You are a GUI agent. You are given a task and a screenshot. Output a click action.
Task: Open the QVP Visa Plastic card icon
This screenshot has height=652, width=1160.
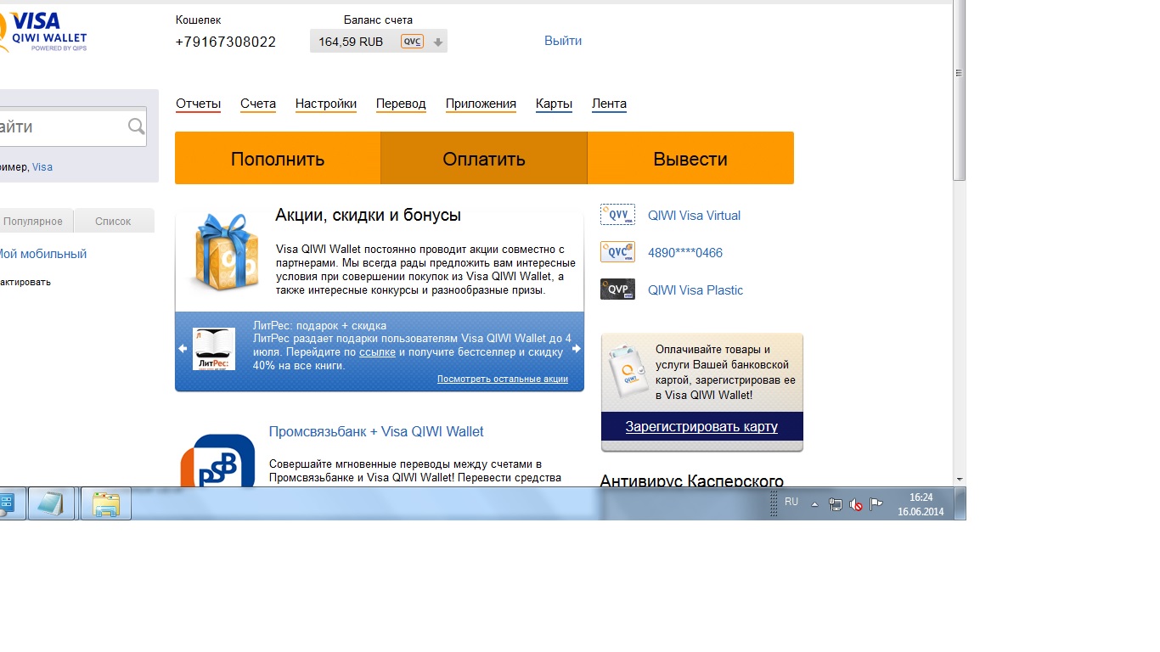tap(617, 289)
